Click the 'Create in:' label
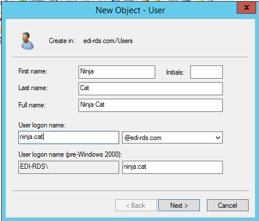 [x=62, y=41]
